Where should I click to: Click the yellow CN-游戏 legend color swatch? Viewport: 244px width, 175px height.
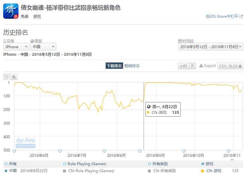point(203,171)
